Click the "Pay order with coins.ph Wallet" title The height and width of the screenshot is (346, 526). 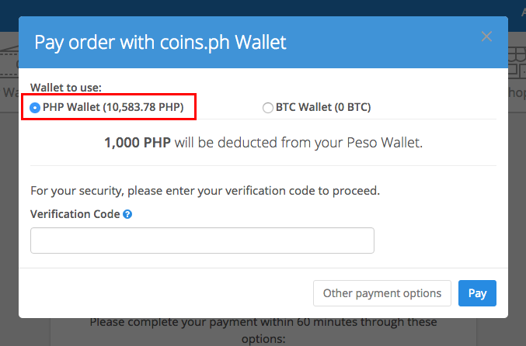[x=160, y=43]
